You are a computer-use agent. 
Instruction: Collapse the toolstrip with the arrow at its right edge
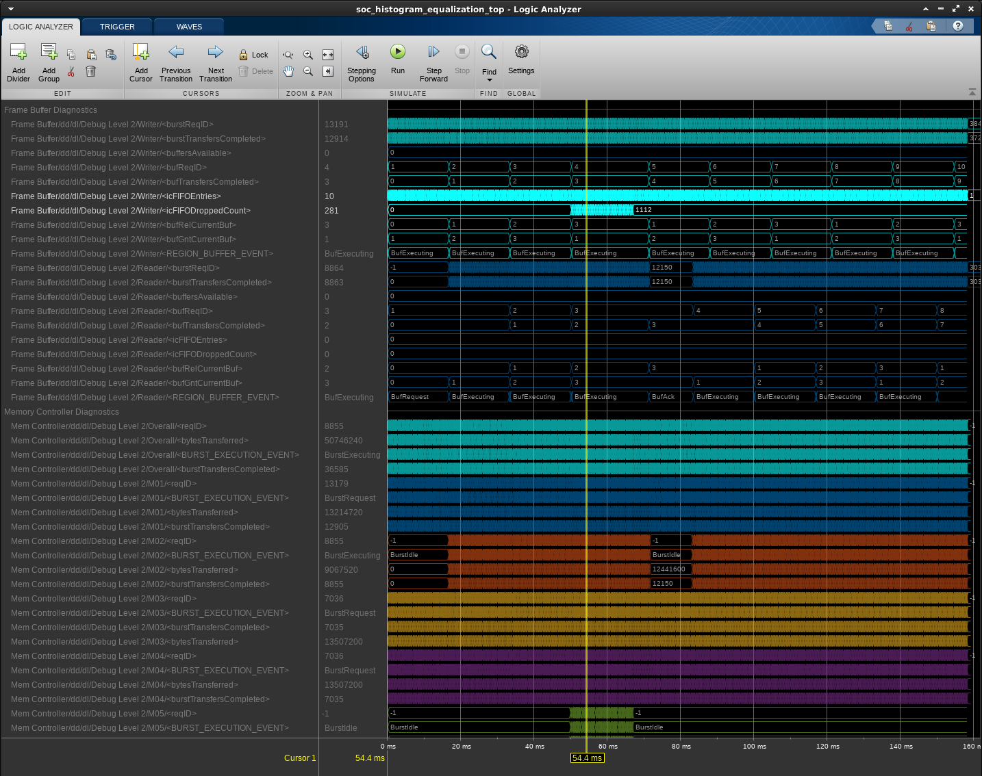(972, 92)
